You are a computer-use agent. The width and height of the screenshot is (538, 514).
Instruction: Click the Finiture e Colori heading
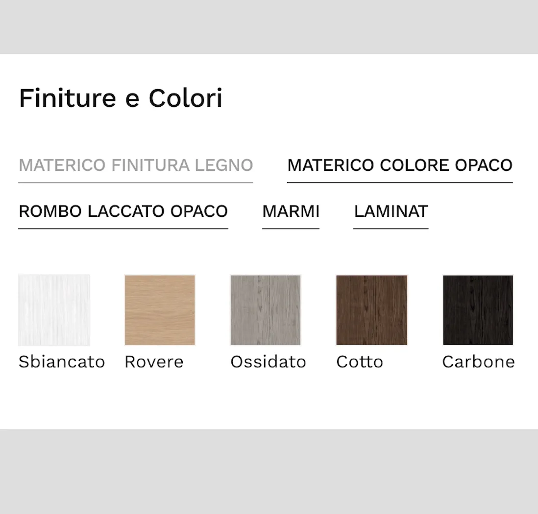(121, 98)
